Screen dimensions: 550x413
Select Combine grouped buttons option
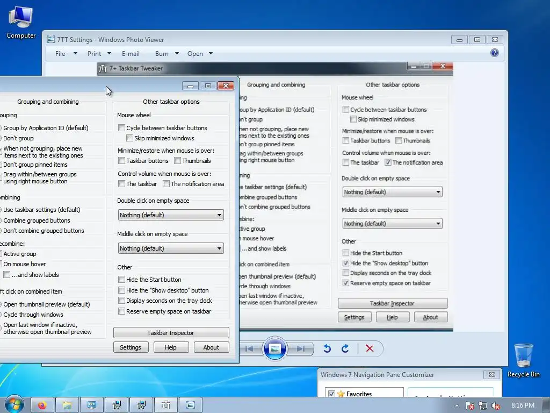(x=37, y=220)
